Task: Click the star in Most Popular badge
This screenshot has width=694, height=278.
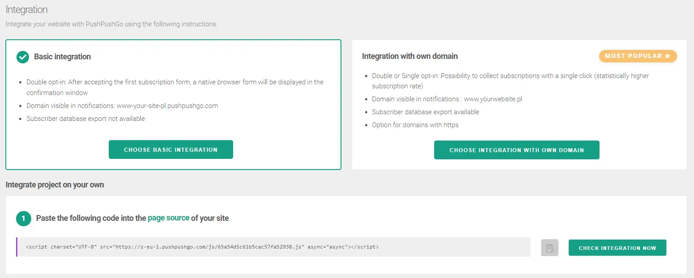Action: click(x=667, y=56)
